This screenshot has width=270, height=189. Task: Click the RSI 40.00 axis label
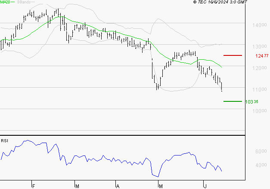261,165
